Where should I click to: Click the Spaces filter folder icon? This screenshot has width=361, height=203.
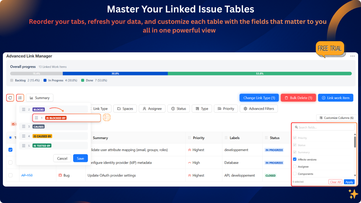click(119, 108)
